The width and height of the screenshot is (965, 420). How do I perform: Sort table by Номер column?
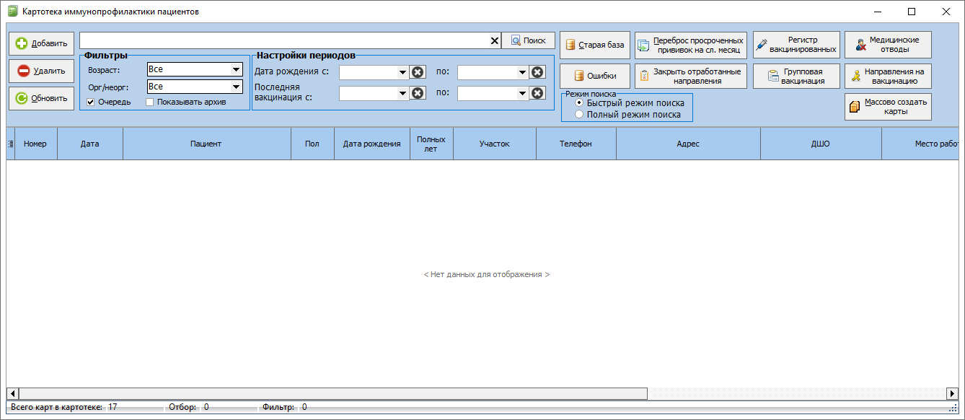coord(35,144)
